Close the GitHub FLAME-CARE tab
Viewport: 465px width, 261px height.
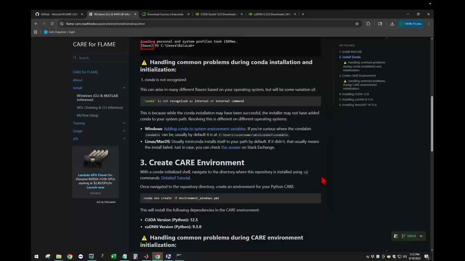point(82,14)
